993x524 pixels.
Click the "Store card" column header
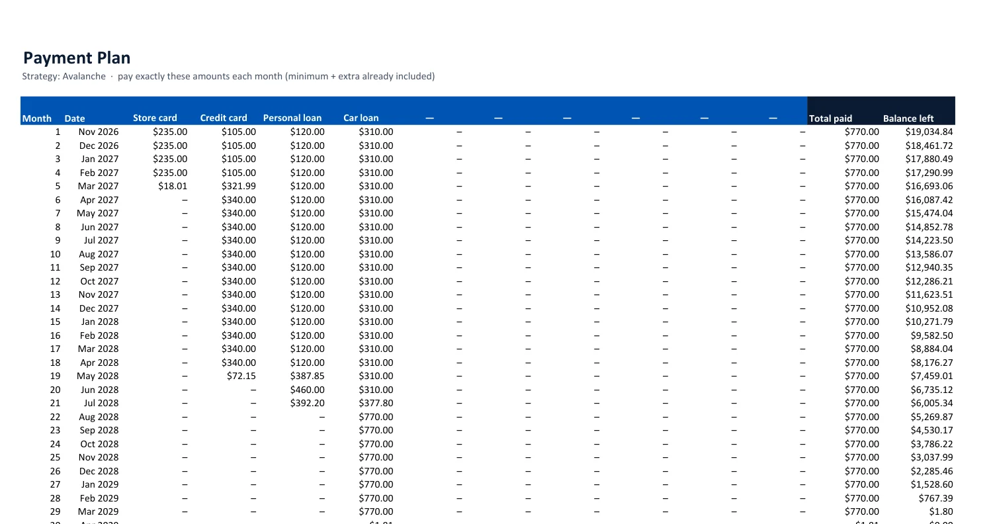[155, 118]
